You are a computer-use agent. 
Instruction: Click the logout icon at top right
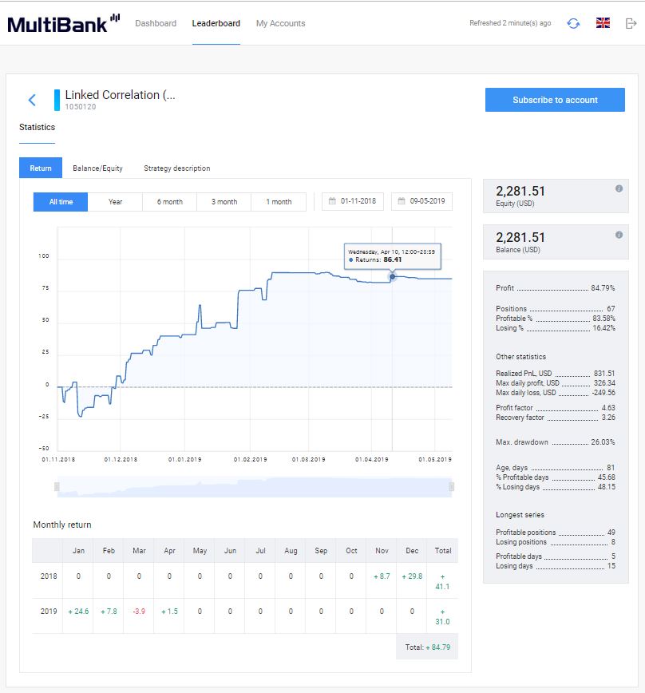pos(631,23)
